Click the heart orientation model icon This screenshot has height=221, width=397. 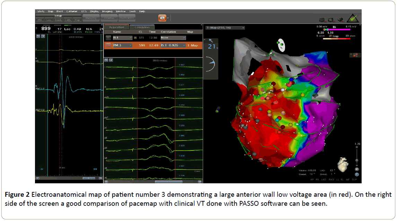[x=342, y=165]
